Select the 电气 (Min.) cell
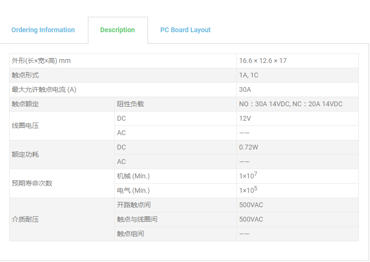Image resolution: width=370 pixels, height=262 pixels. pos(133,190)
